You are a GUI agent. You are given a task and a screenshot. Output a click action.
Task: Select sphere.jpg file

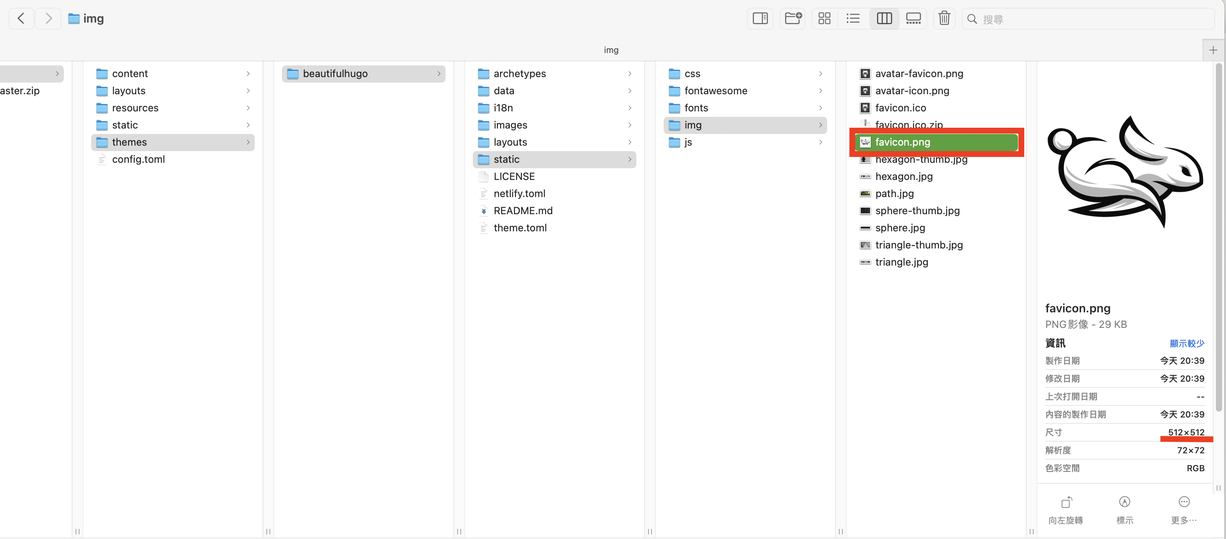(936, 228)
